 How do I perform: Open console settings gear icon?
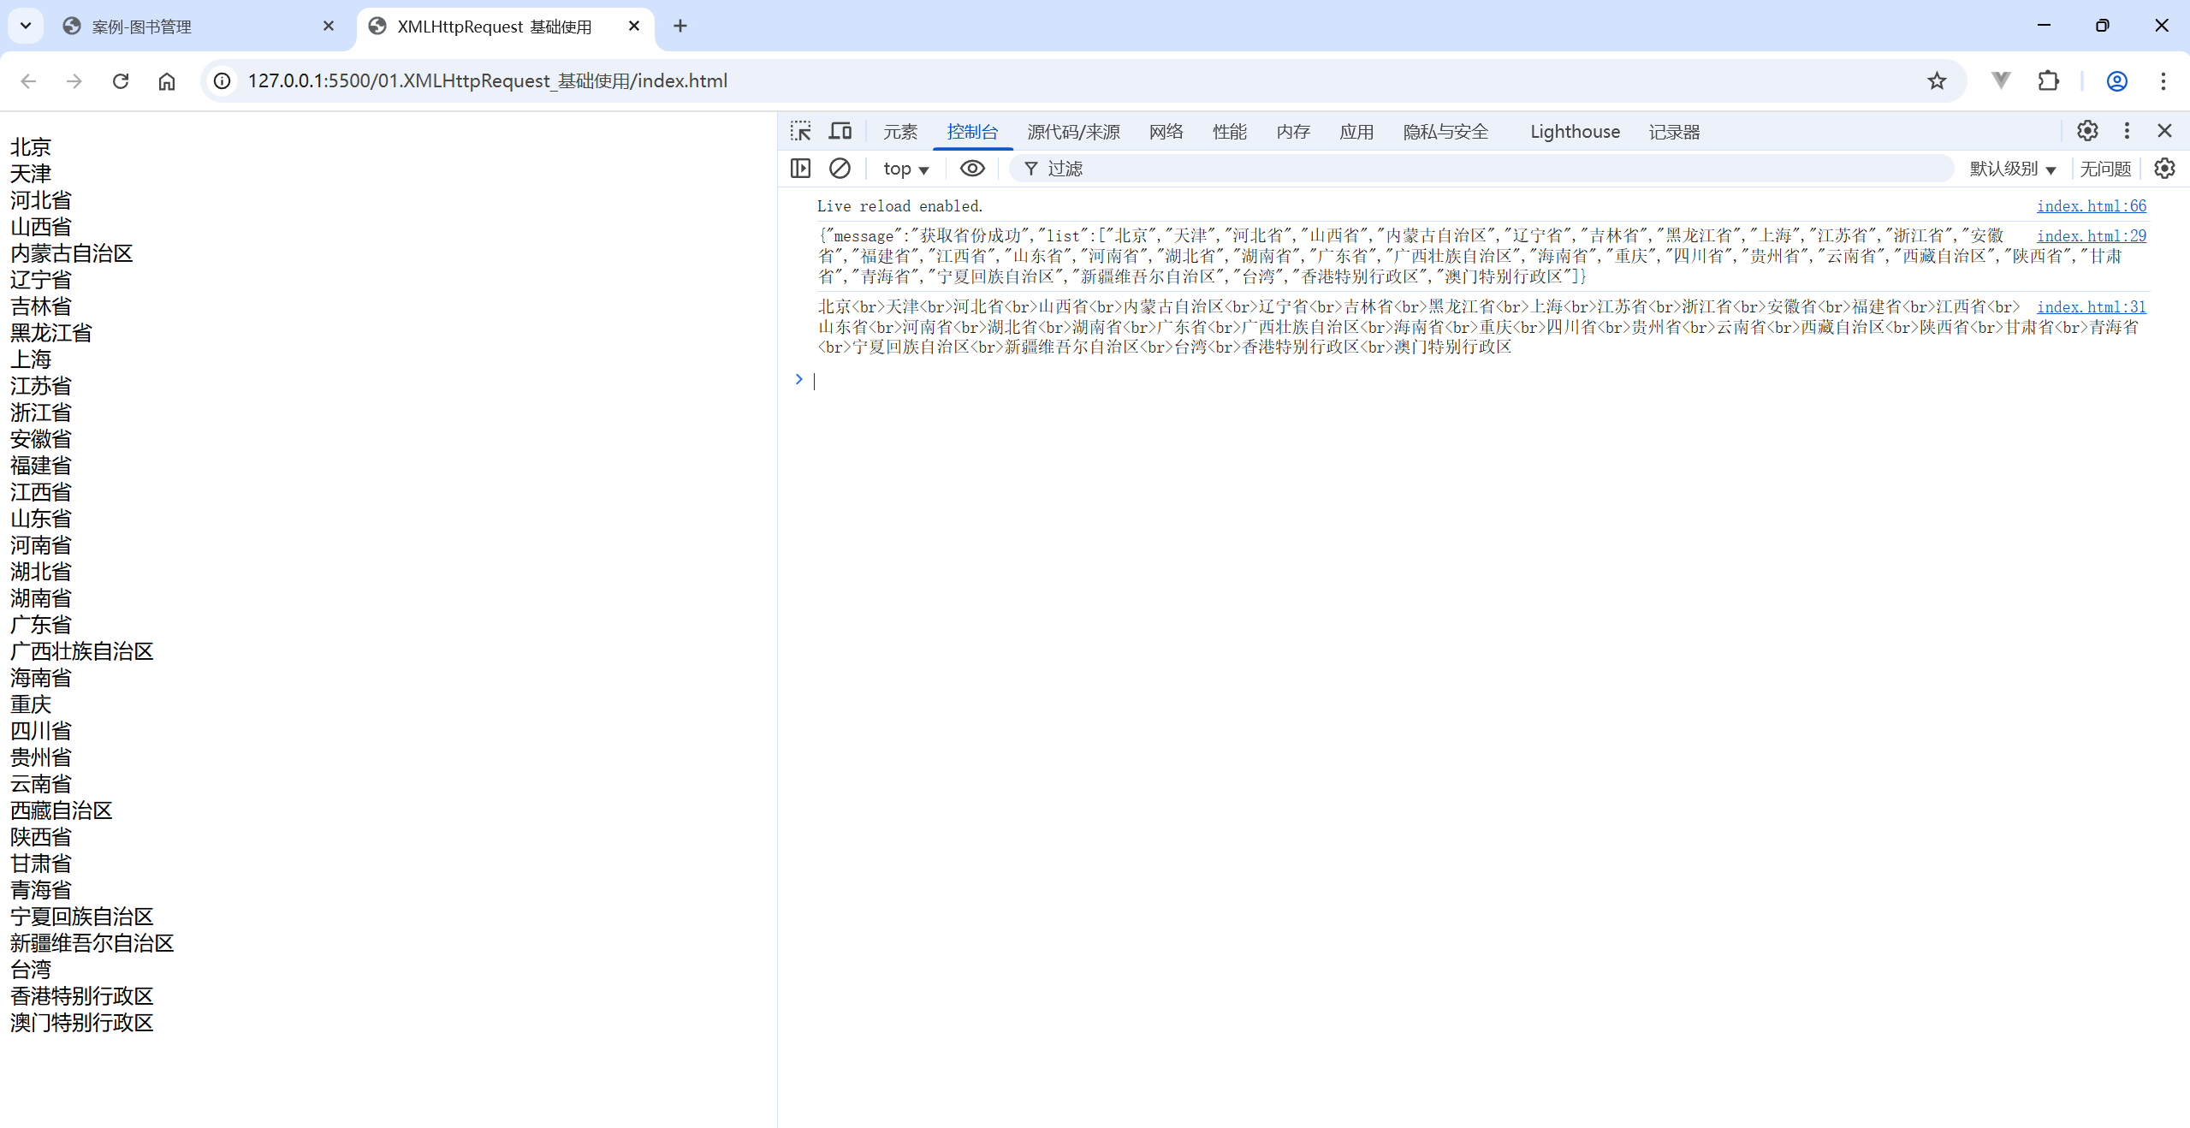[x=2164, y=169]
